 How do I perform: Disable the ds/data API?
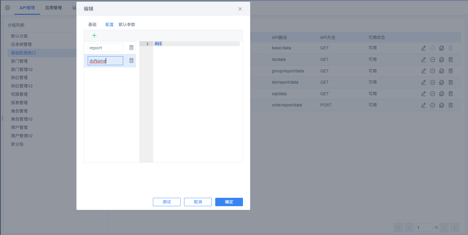(433, 60)
